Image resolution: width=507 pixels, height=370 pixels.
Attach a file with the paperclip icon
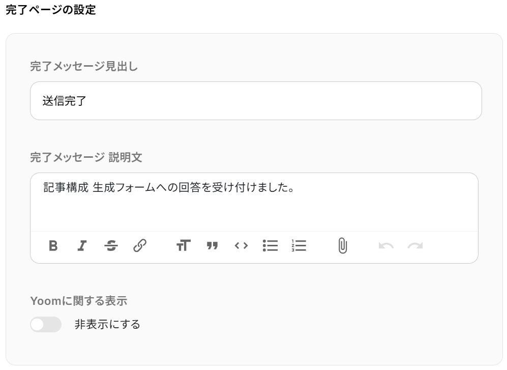[x=343, y=246]
